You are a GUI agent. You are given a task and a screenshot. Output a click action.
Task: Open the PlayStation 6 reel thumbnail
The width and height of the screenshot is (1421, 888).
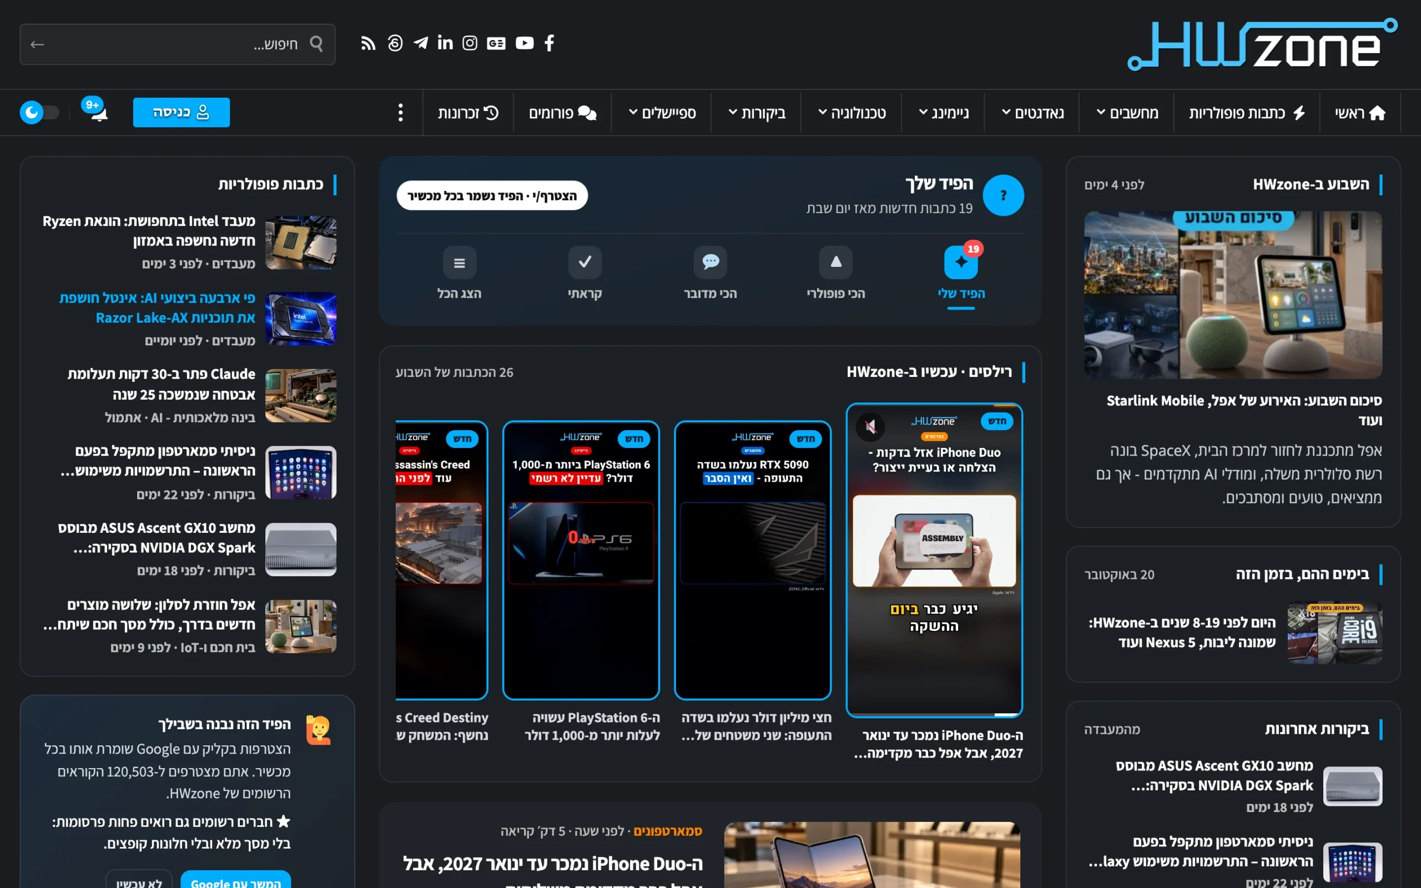(581, 561)
